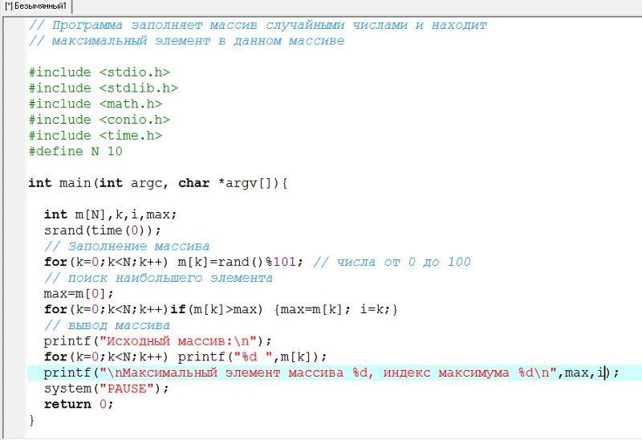The image size is (642, 440).
Task: Click the statement 'm[k]=rand()%101;'
Action: [x=240, y=262]
